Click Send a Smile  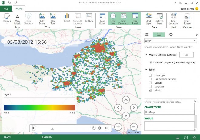pos(189,9)
